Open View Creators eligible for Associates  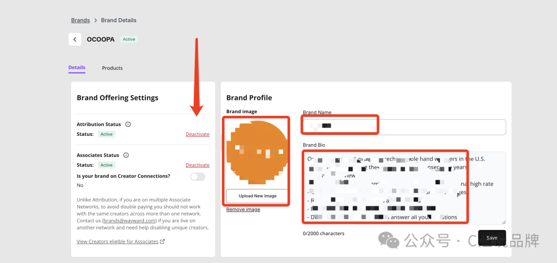tap(117, 241)
